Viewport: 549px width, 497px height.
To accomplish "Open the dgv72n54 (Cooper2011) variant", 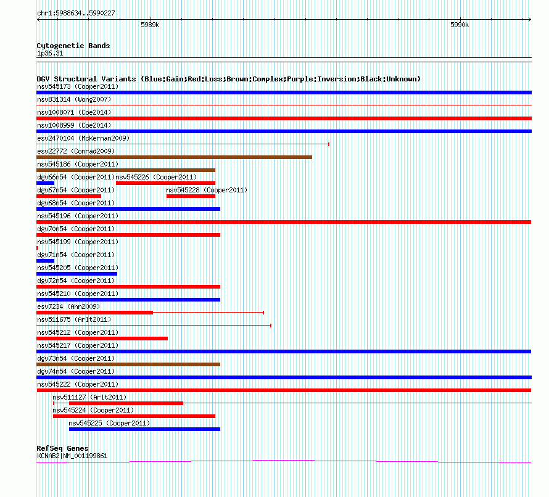I will (x=76, y=281).
